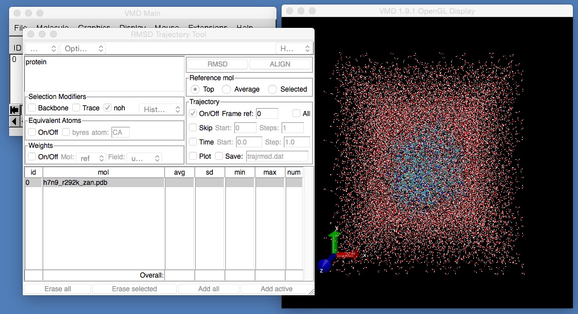
Task: Click the trajrmsd.dat save filename field
Action: tap(277, 156)
